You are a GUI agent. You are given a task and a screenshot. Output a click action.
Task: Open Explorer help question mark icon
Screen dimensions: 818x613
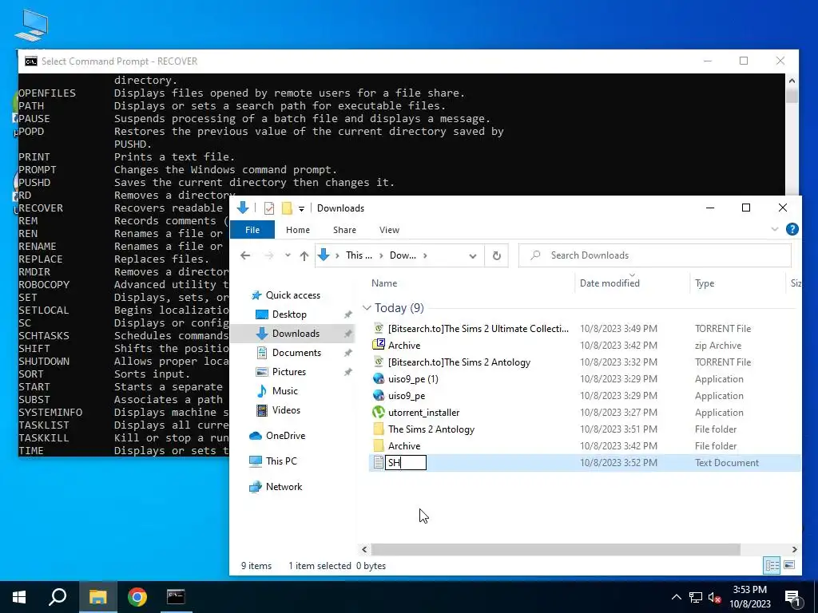tap(792, 229)
